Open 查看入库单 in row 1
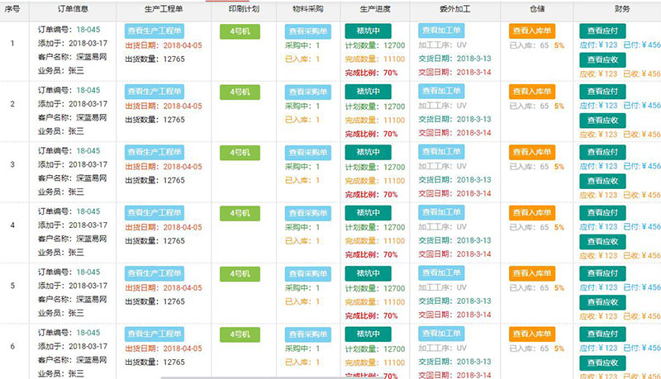The width and height of the screenshot is (661, 379). (532, 31)
